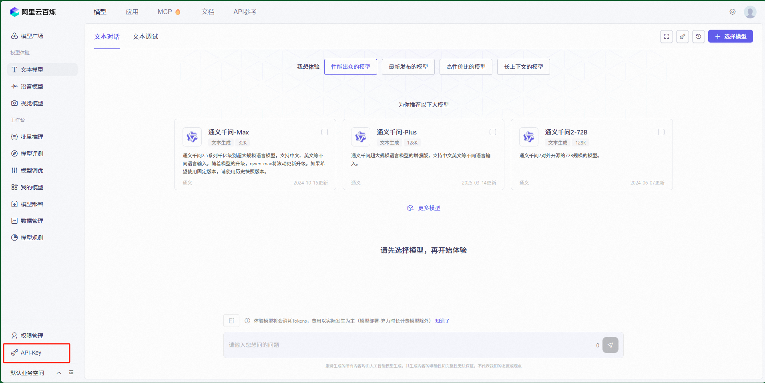Open the settings gear icon in header
This screenshot has height=383, width=765.
[x=733, y=12]
